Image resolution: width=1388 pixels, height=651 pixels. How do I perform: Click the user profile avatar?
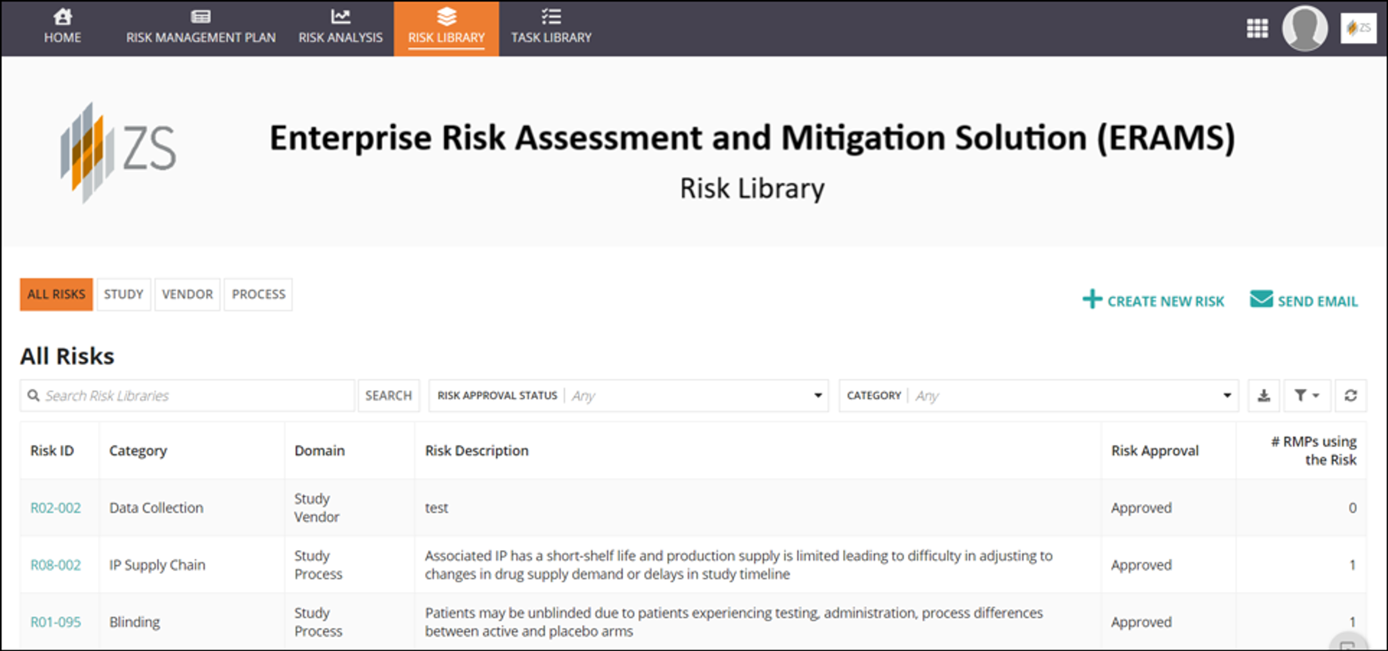click(1305, 29)
